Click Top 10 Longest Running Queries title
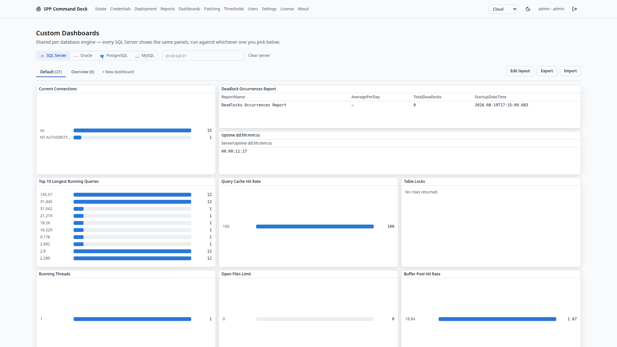The width and height of the screenshot is (617, 347). [69, 182]
